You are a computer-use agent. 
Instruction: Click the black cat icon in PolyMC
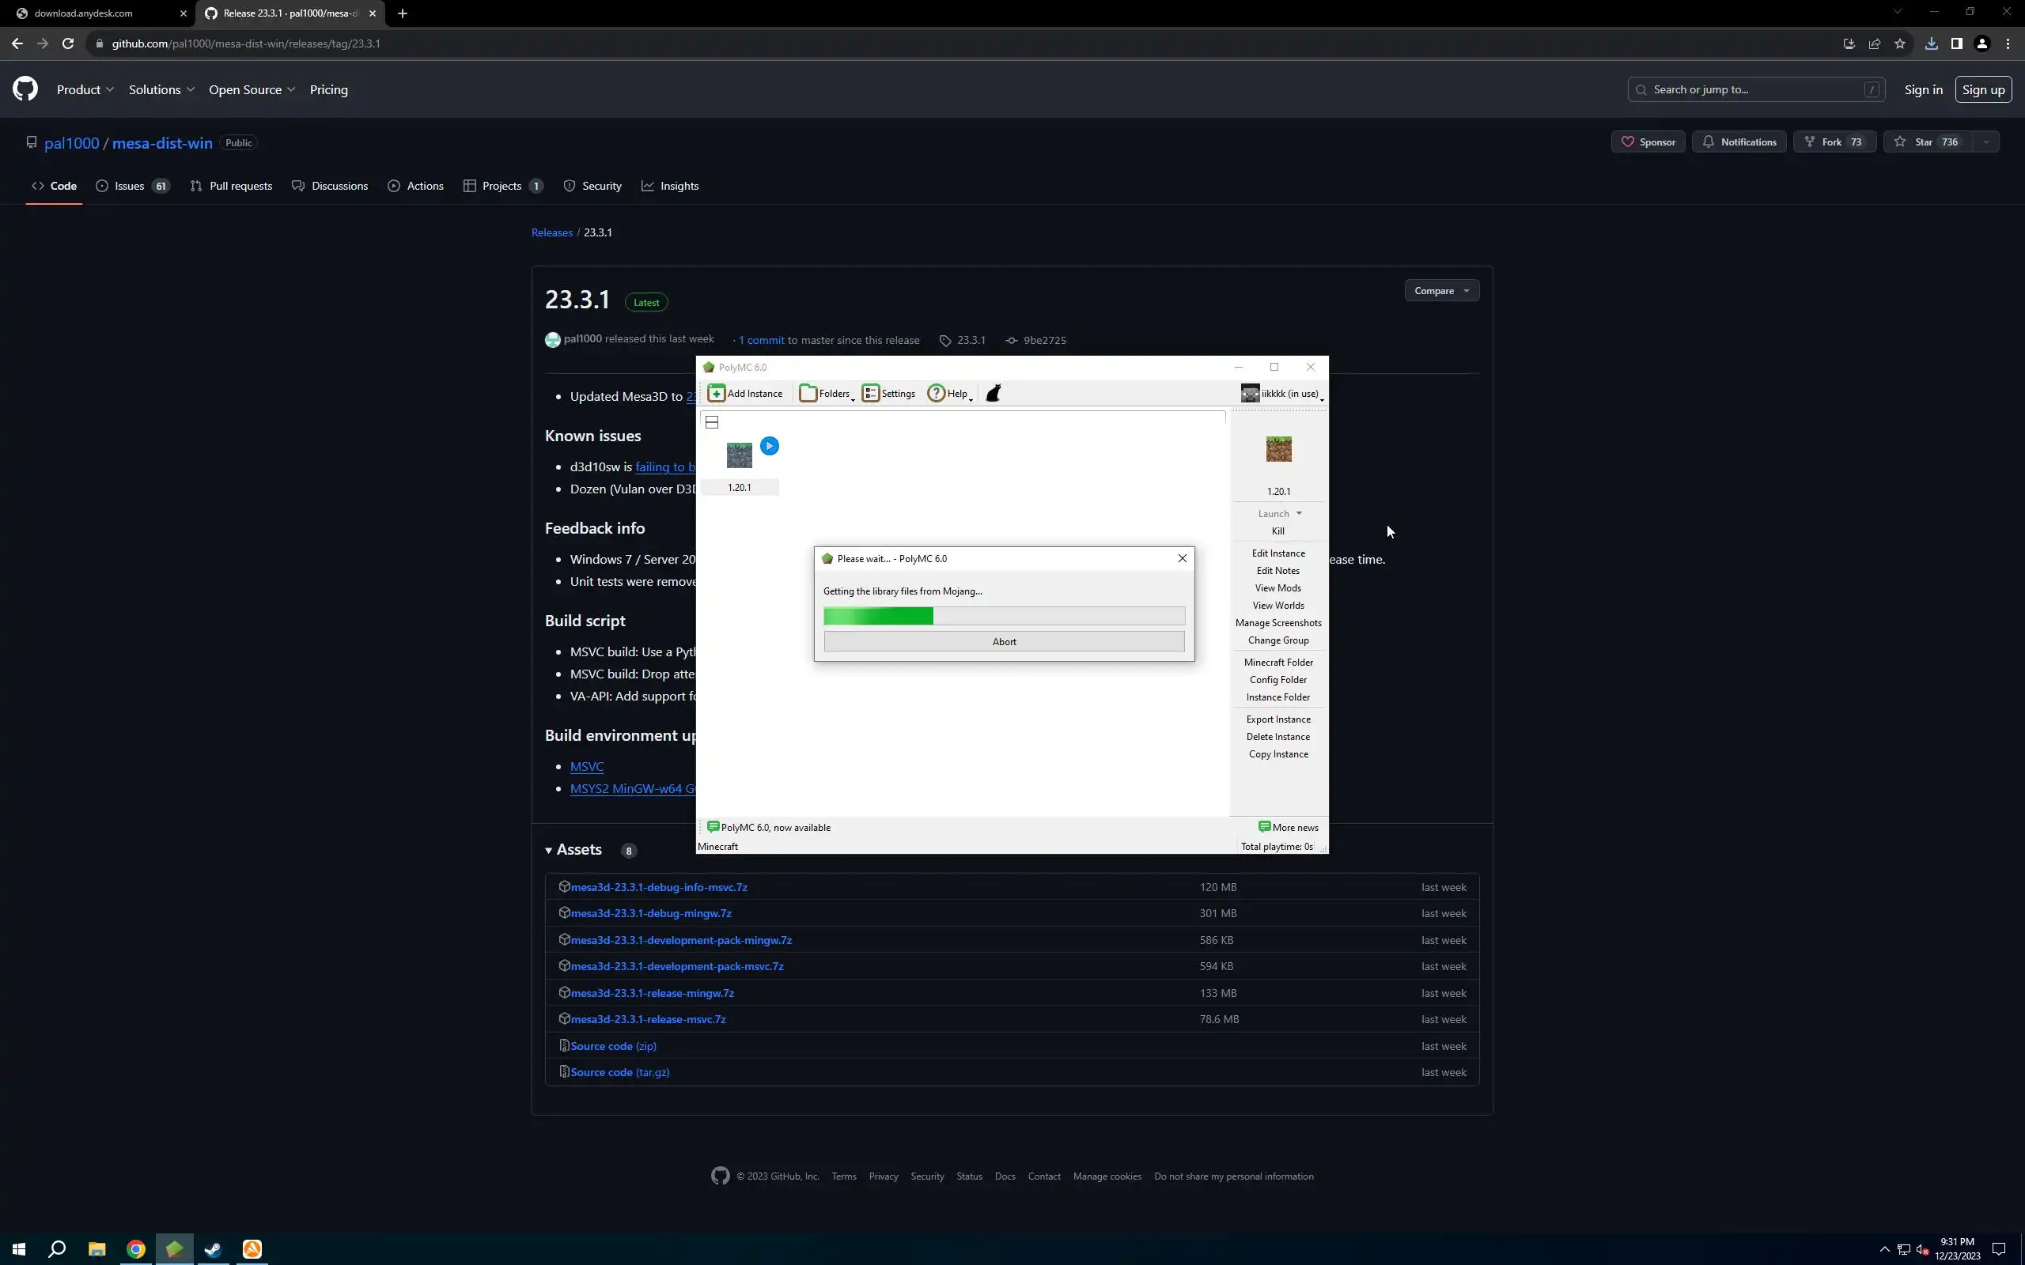coord(994,393)
